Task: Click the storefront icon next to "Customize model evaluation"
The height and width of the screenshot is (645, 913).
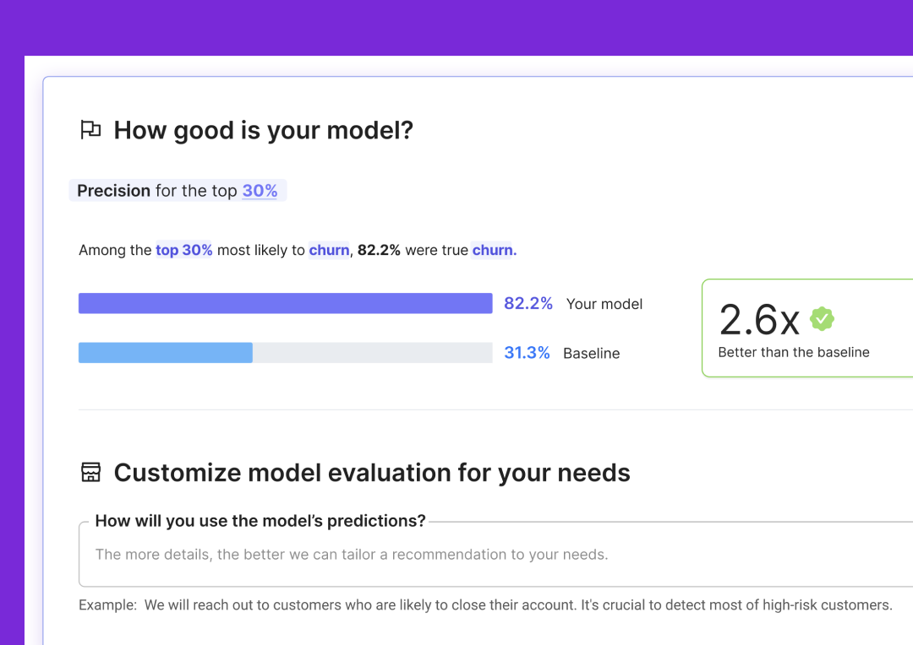Action: click(x=93, y=472)
